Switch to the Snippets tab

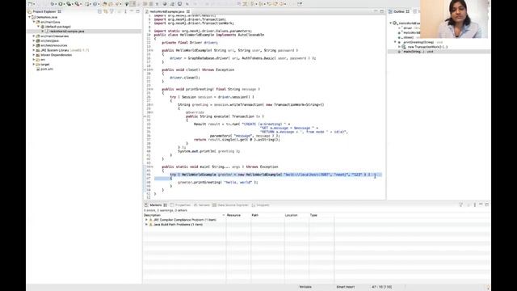click(x=260, y=205)
